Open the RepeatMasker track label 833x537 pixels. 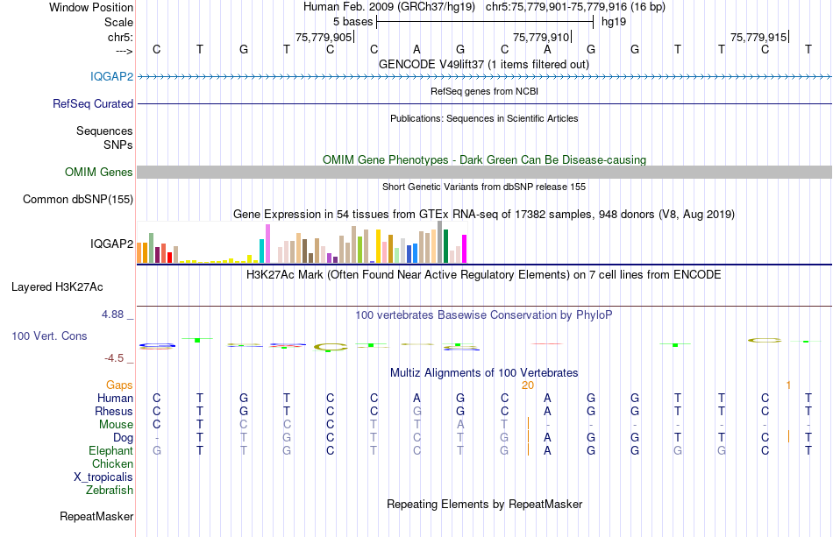click(x=96, y=516)
